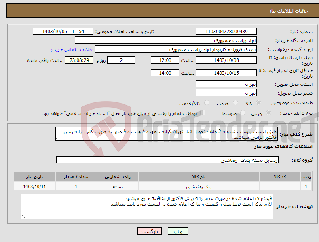This screenshot has height=242, width=319.
Task: Select the خدمت radio button
Action: coord(235,103)
